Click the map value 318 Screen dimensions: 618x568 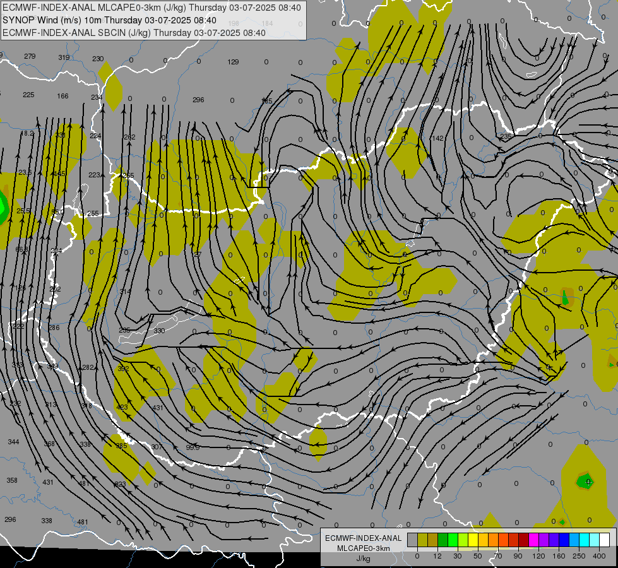[86, 406]
